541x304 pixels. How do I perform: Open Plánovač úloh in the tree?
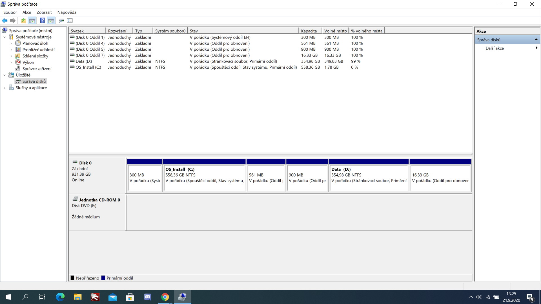pos(35,43)
